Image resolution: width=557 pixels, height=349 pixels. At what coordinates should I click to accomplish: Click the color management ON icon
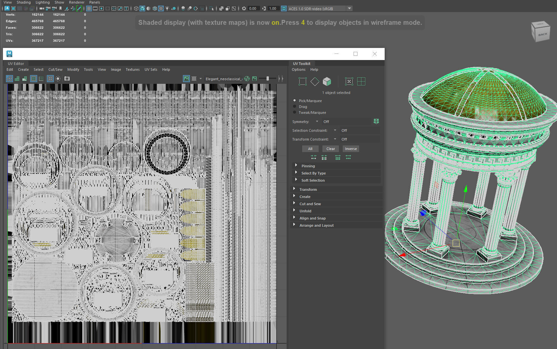pyautogui.click(x=284, y=8)
